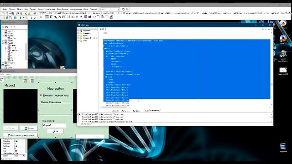Expand the Types node in the Code Explorer
This screenshot has height=164, width=292.
[78, 36]
